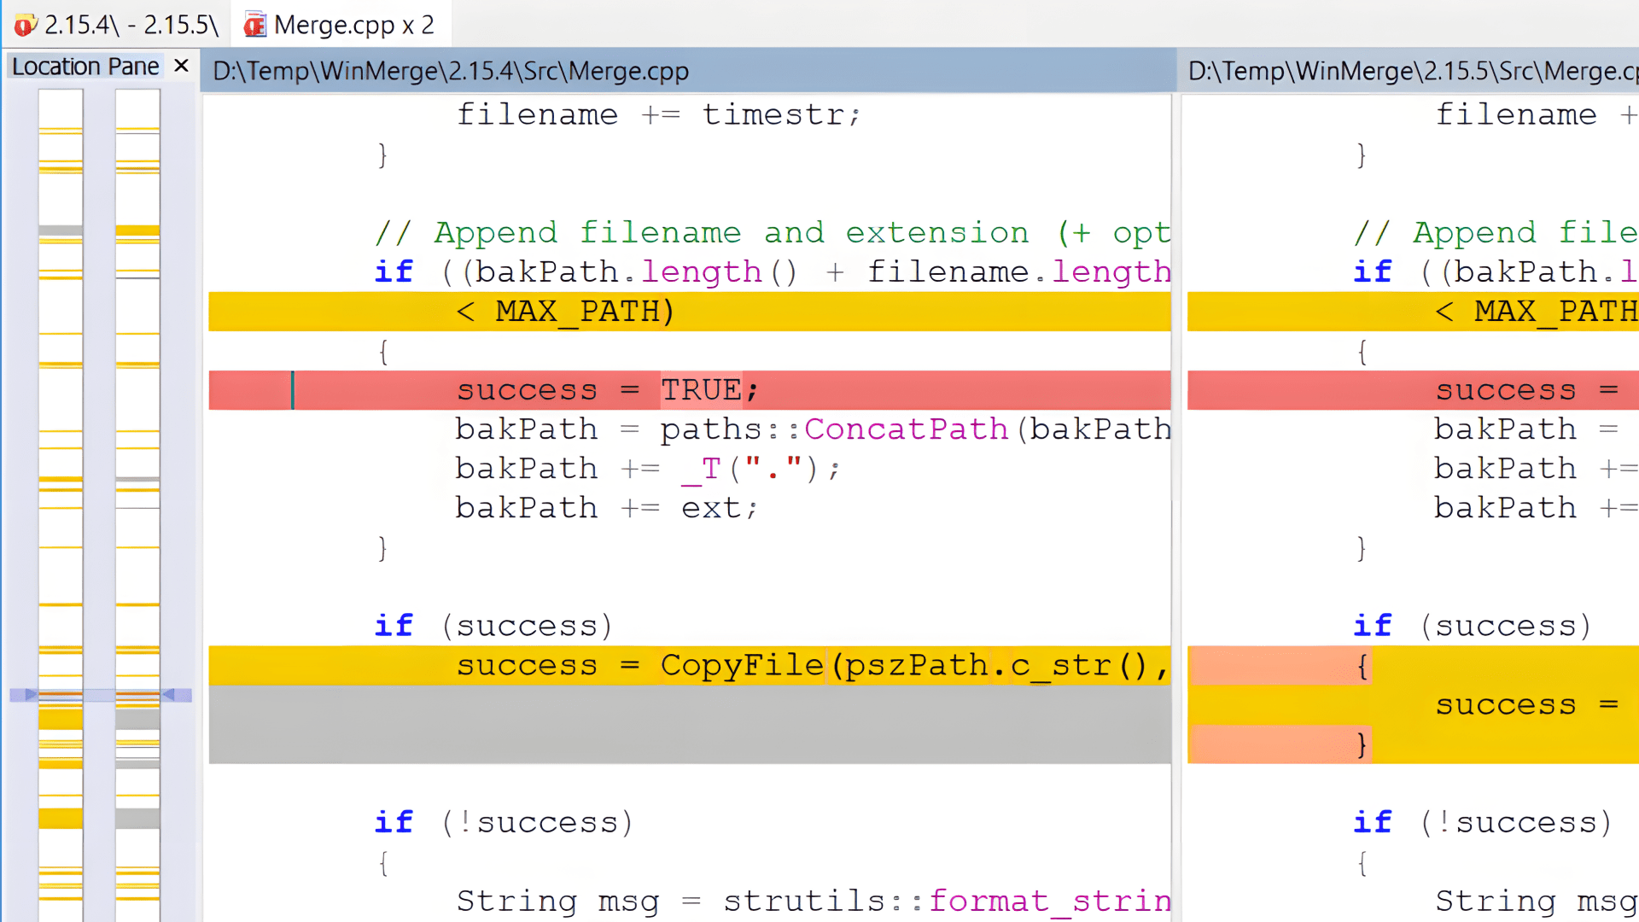Viewport: 1639px width, 922px height.
Task: Click the red 'success =' line in the right pane
Action: click(x=1413, y=390)
